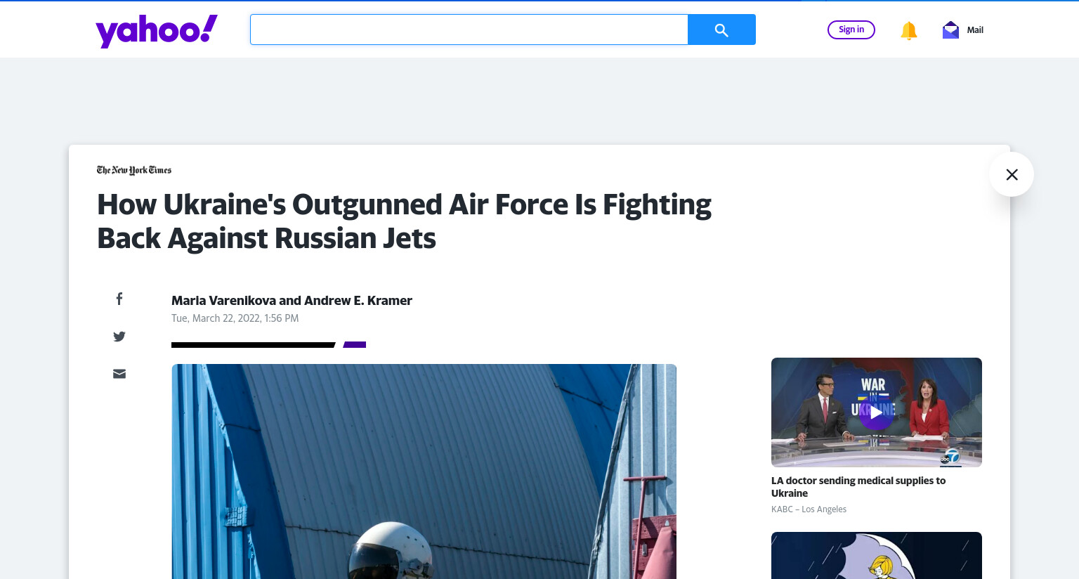Click the Sign in button

851,30
